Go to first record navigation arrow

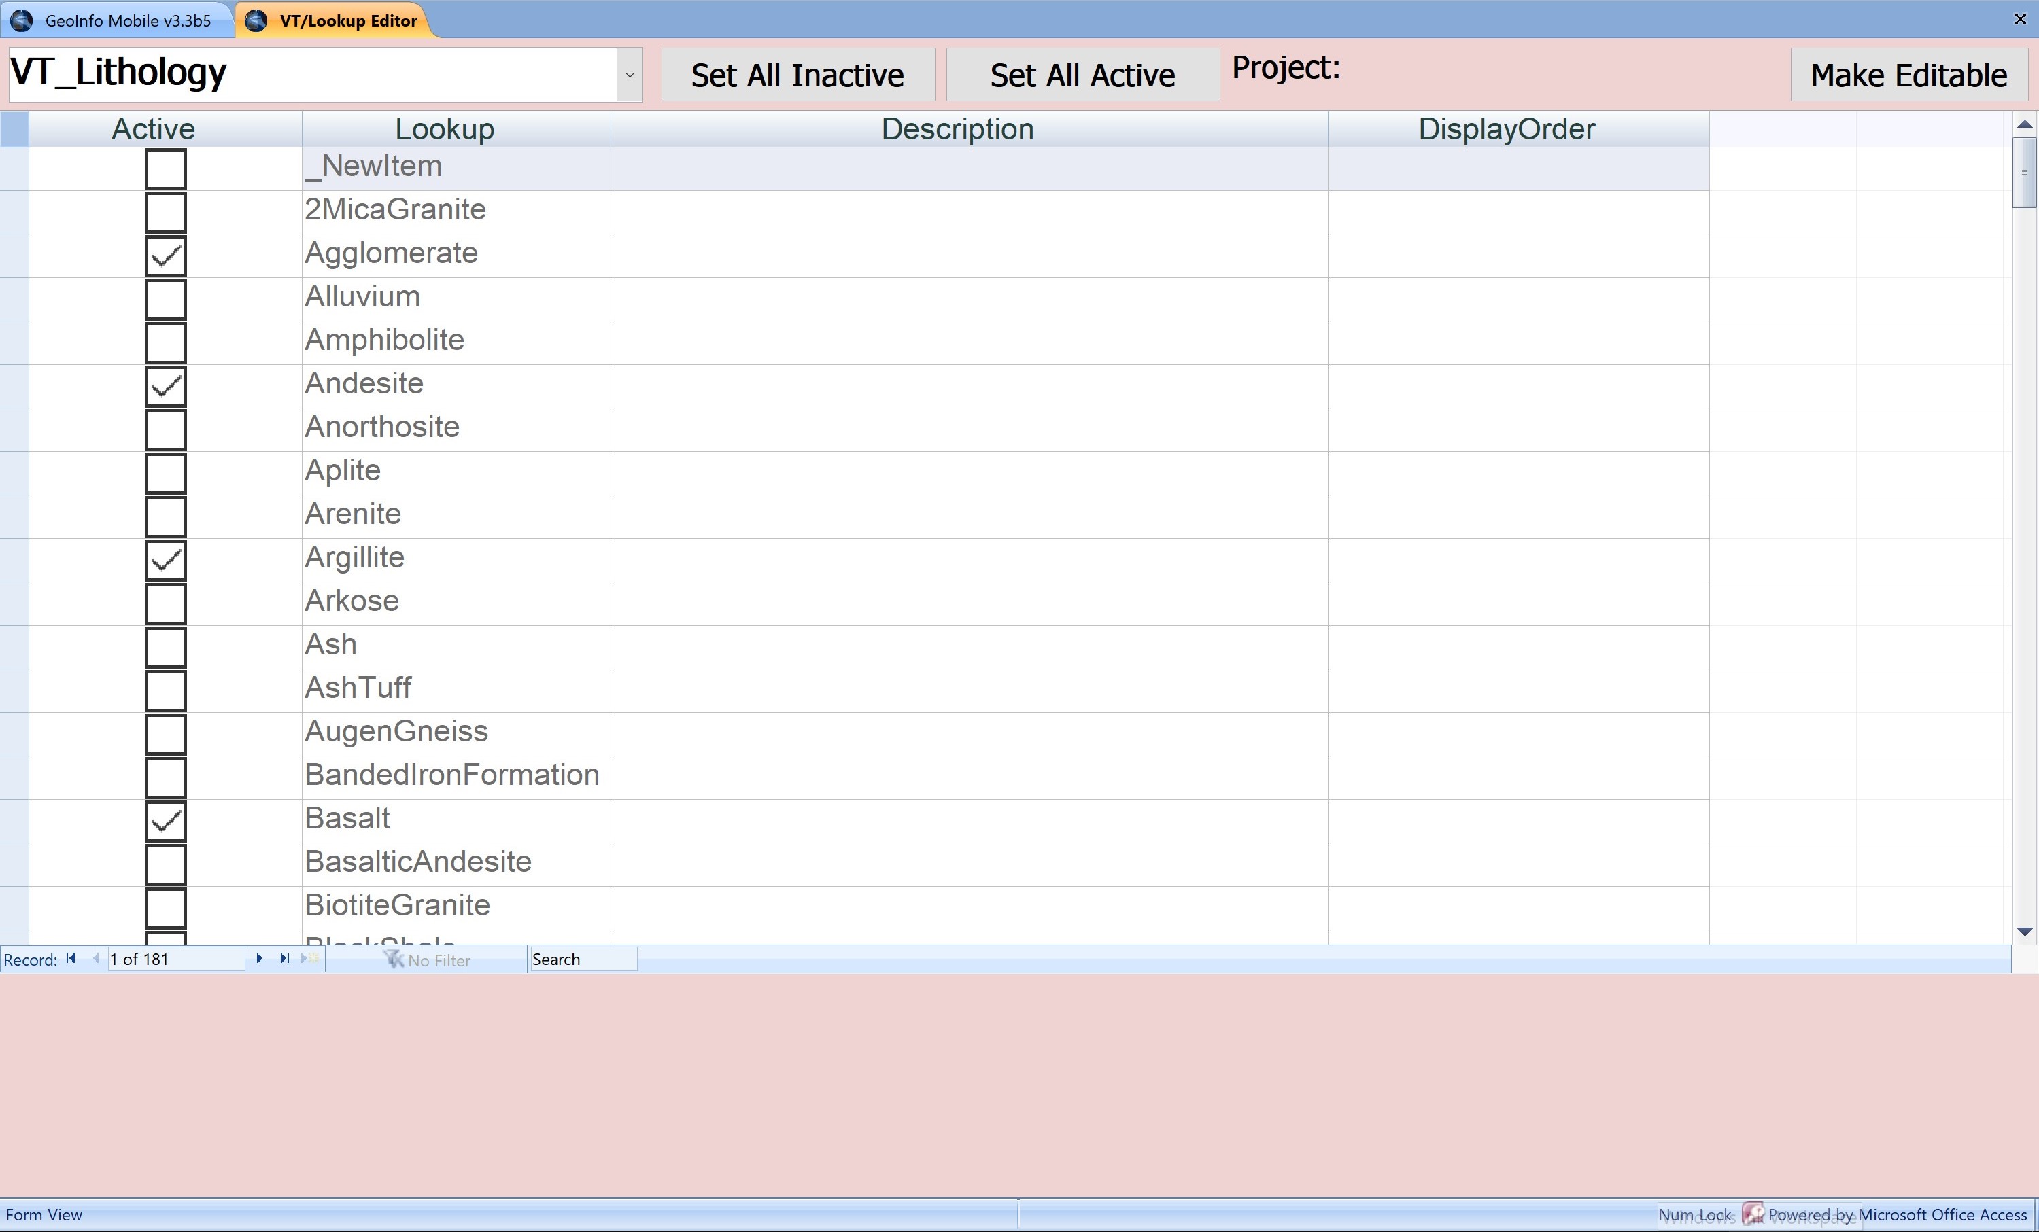pyautogui.click(x=71, y=958)
